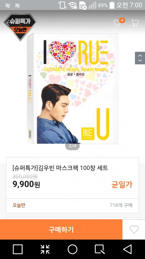This screenshot has width=145, height=259.
Task: Tap the triangle back navigation button
Action: (127, 249)
